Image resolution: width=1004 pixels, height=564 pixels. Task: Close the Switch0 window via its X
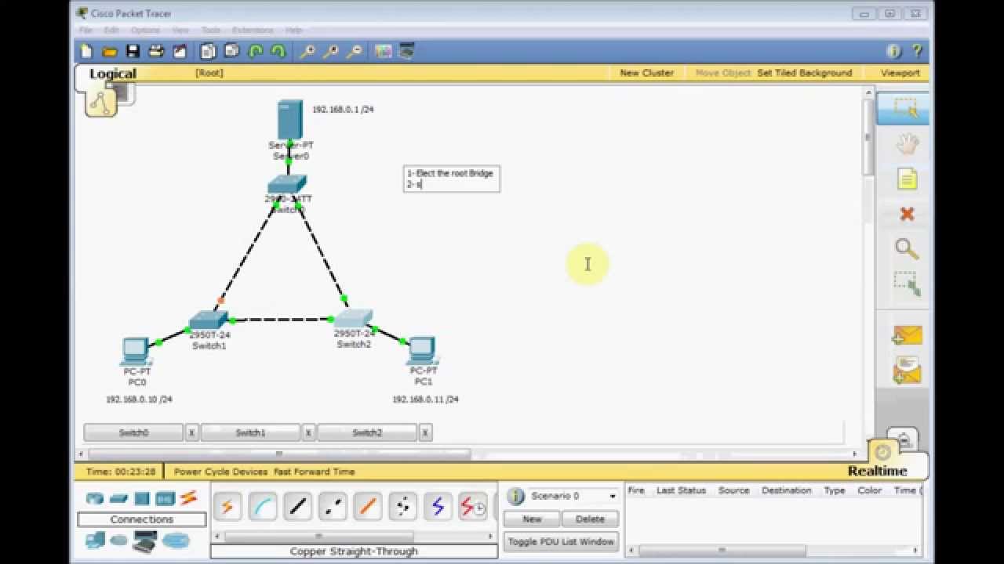pos(191,432)
